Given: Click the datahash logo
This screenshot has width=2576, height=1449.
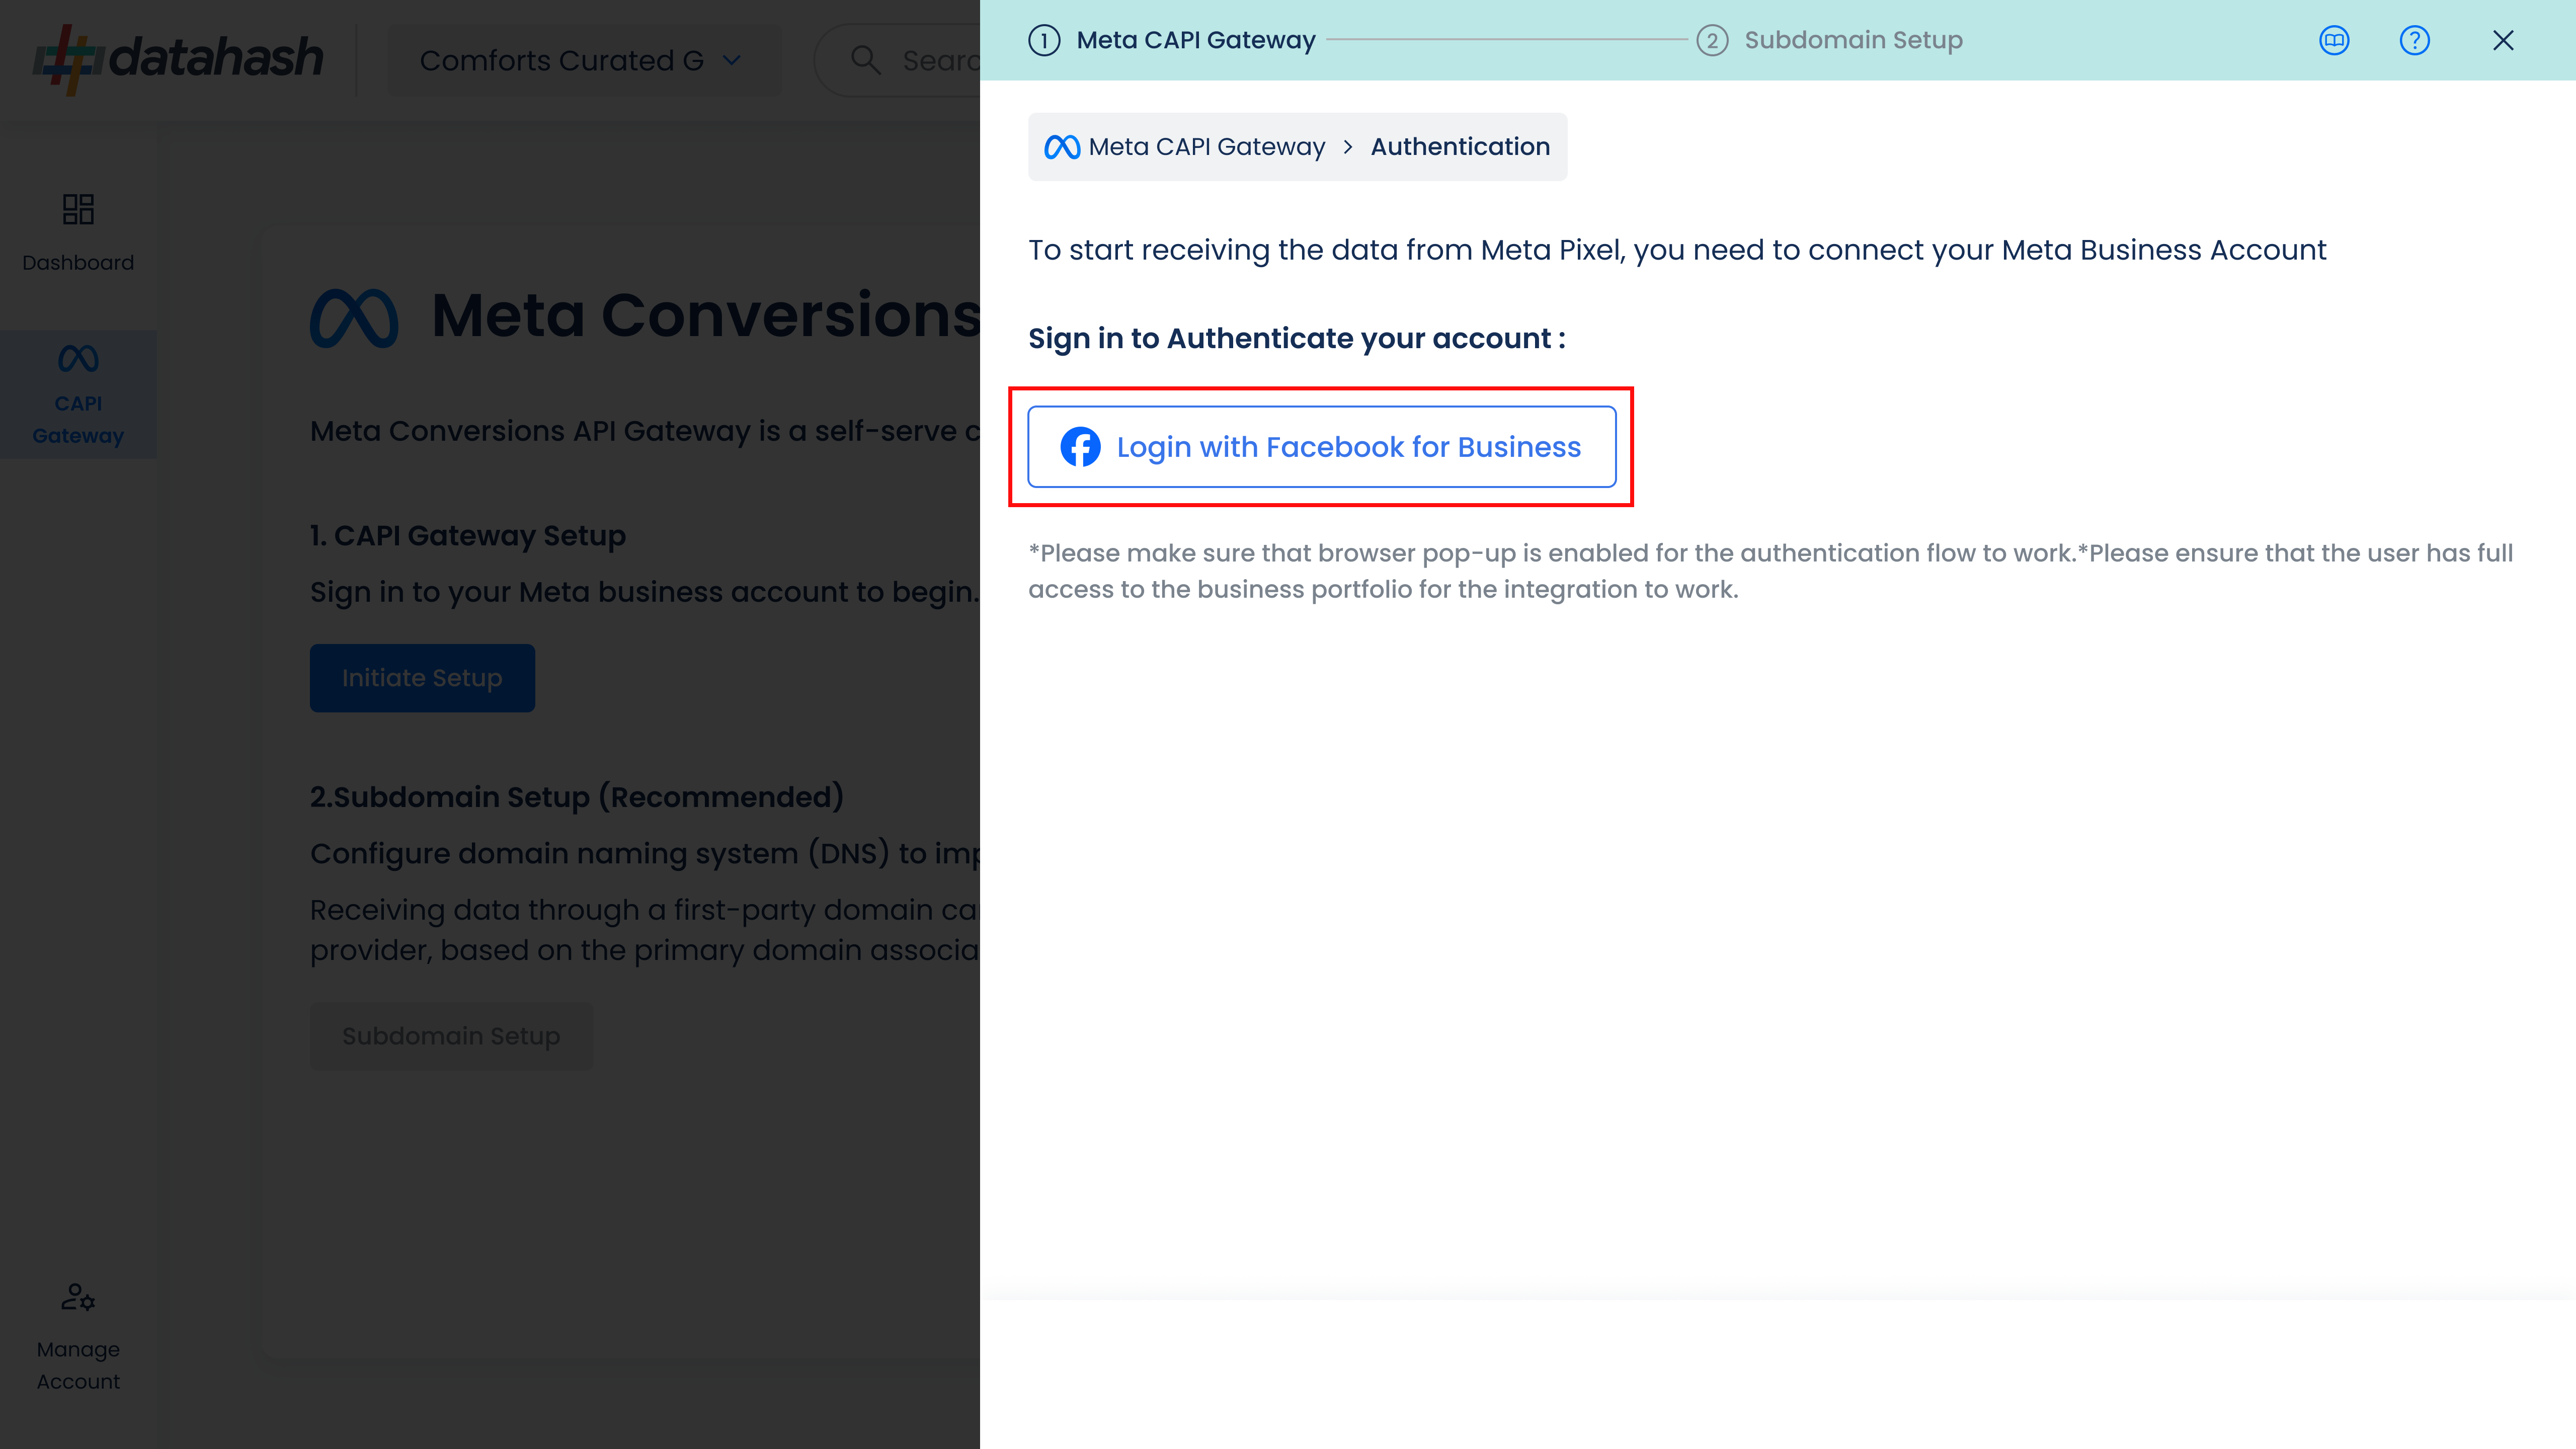Looking at the screenshot, I should (x=178, y=59).
